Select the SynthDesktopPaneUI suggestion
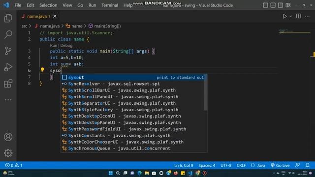This screenshot has height=177, width=315. [x=132, y=122]
